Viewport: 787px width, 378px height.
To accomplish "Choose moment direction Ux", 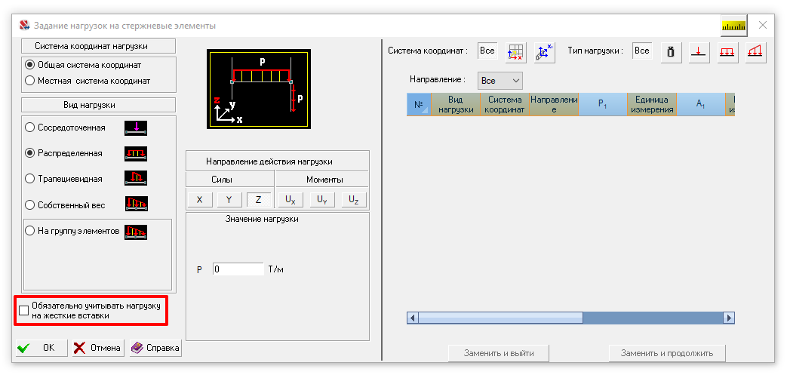I will click(291, 199).
